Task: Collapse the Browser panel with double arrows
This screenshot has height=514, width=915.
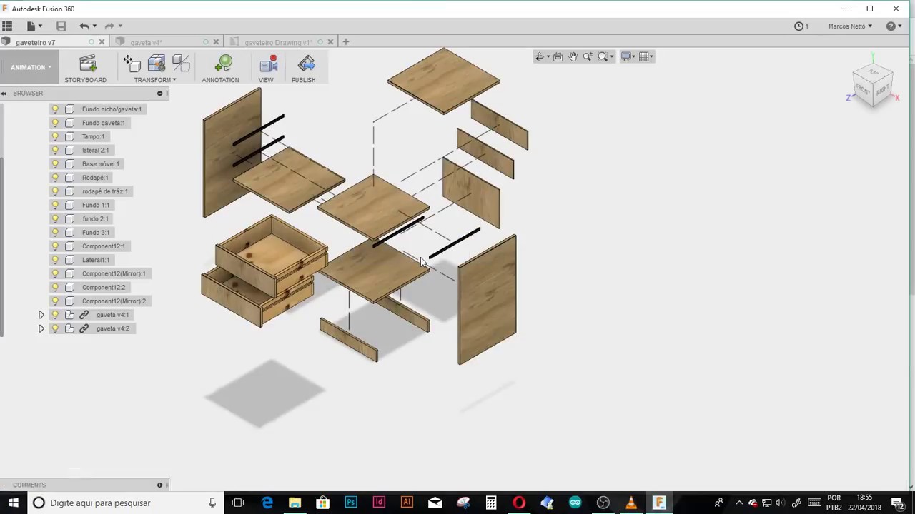Action: coord(4,94)
